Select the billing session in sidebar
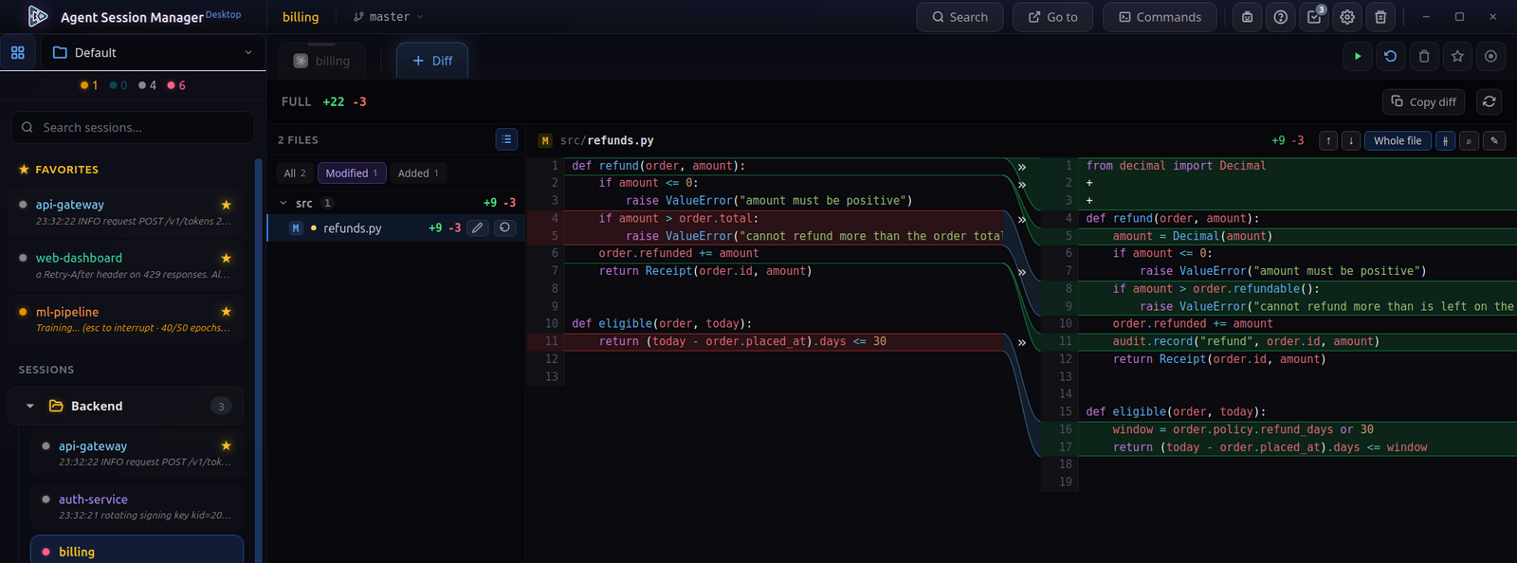Screen dimensions: 1517x563 [x=137, y=550]
